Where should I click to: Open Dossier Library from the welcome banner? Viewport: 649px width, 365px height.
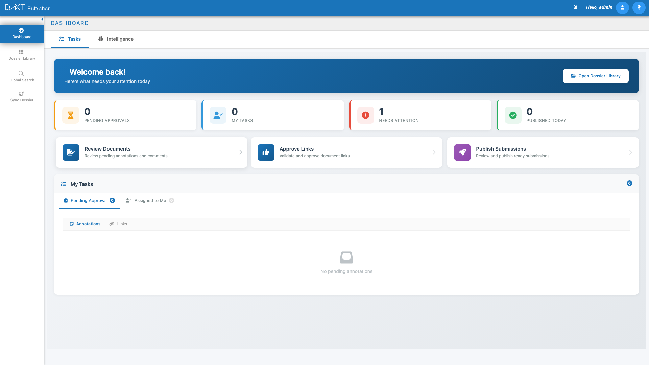[x=596, y=76]
